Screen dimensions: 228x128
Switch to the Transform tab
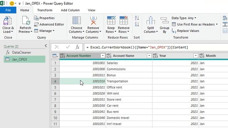tap(45, 10)
